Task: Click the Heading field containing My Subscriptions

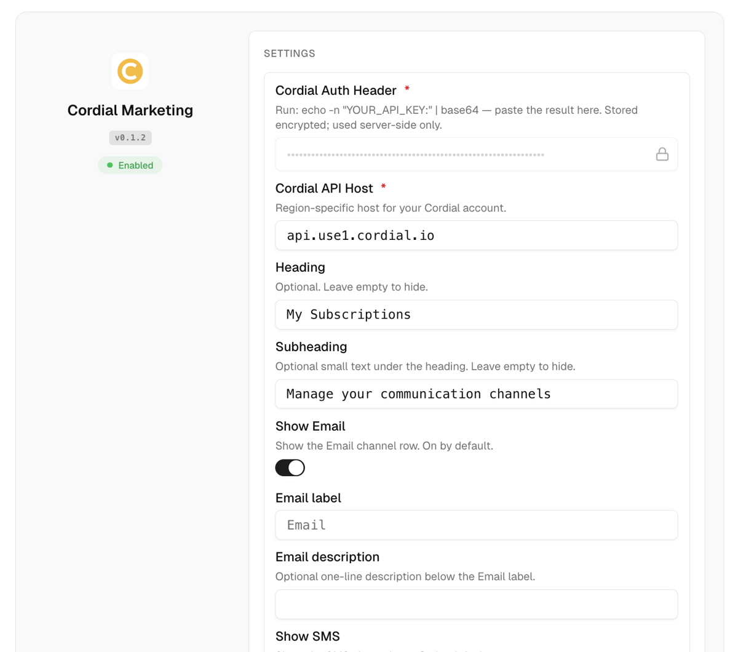Action: [477, 314]
